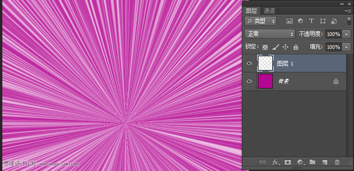
Task: Open the 正常 blend mode dropdown
Action: coord(270,34)
